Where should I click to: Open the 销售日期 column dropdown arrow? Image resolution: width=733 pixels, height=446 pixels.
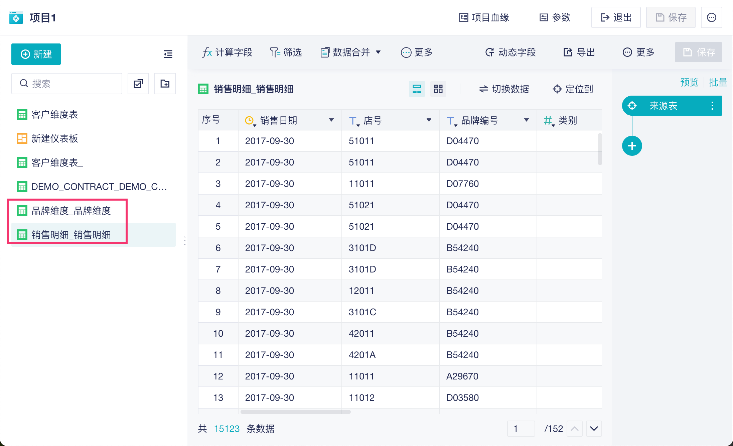331,120
